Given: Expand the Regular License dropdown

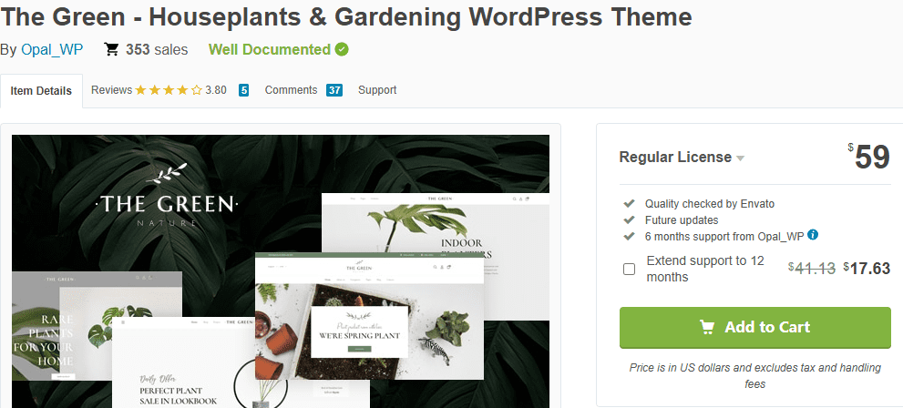Looking at the screenshot, I should pyautogui.click(x=682, y=158).
